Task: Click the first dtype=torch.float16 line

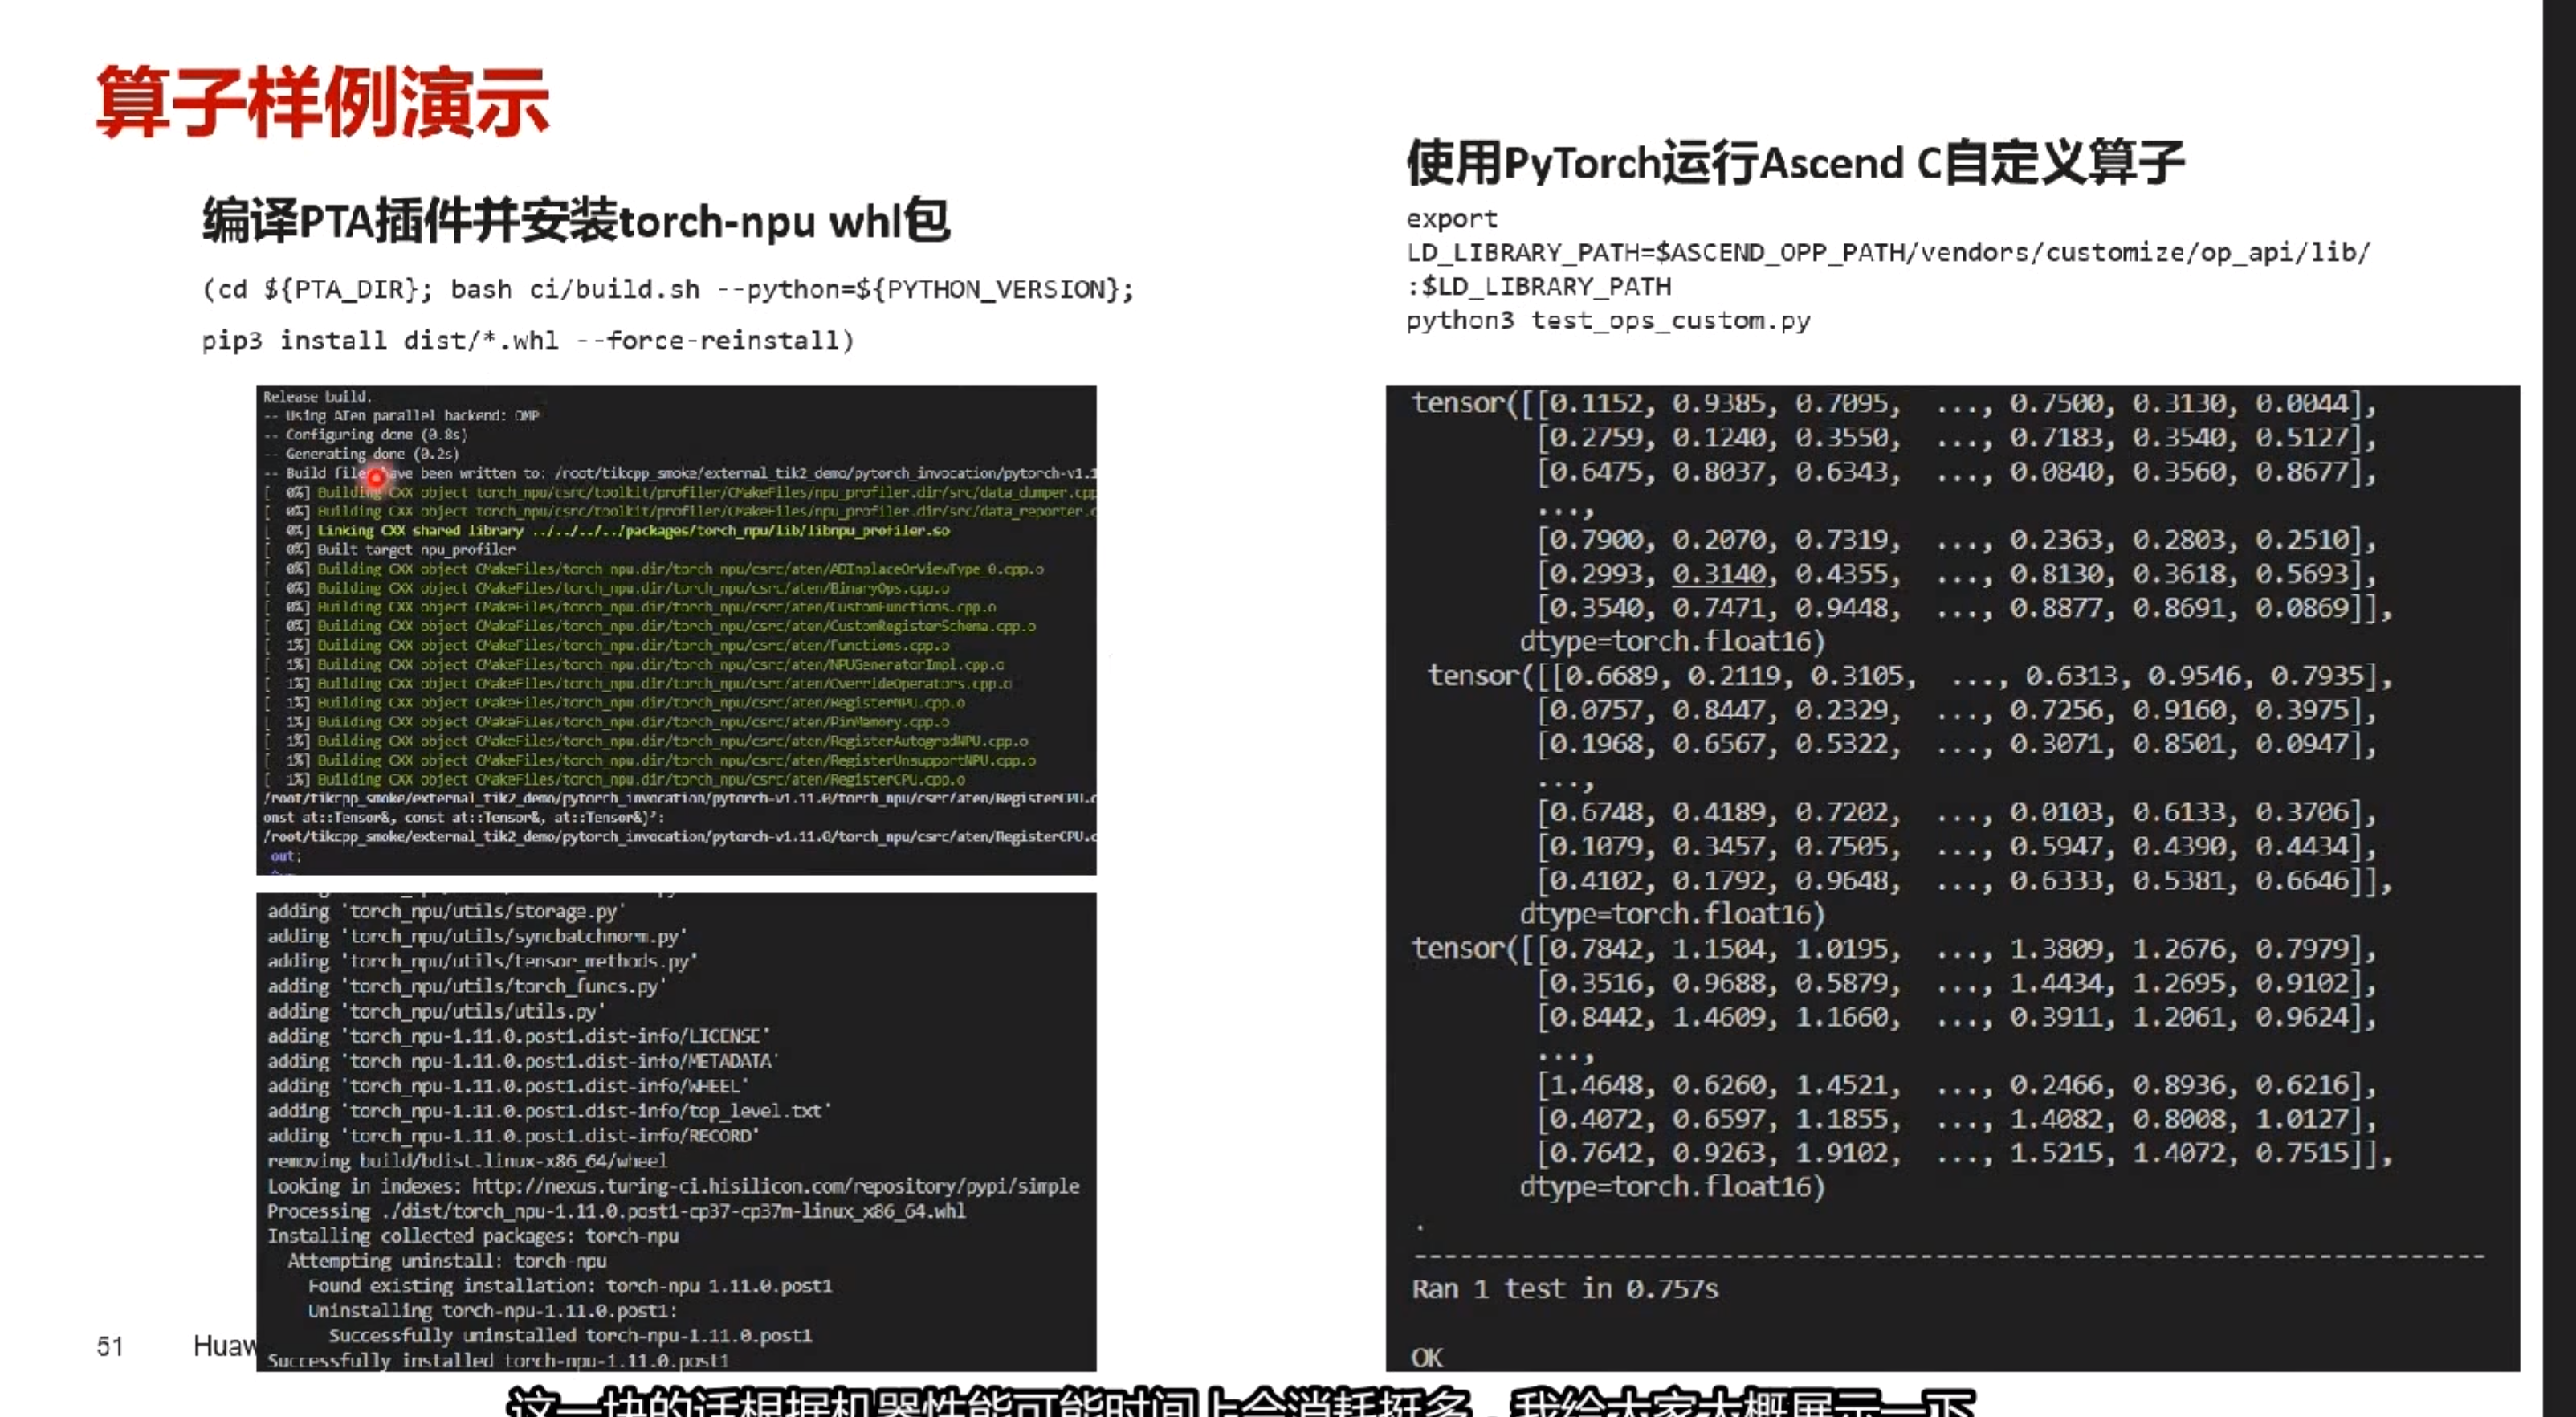Action: click(x=1671, y=642)
